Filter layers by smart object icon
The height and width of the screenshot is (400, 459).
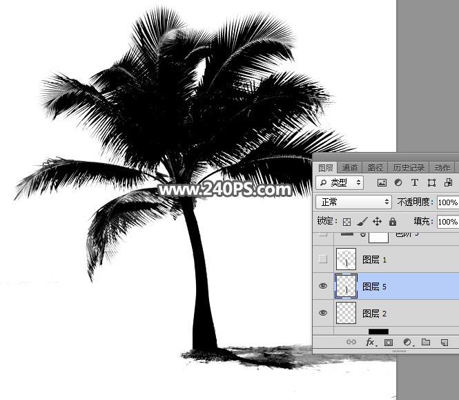(448, 182)
